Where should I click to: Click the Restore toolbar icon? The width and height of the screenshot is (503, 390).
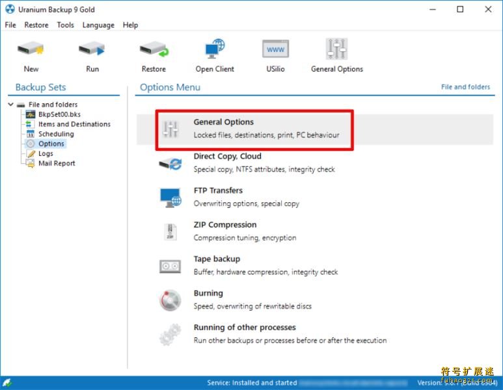click(x=154, y=49)
